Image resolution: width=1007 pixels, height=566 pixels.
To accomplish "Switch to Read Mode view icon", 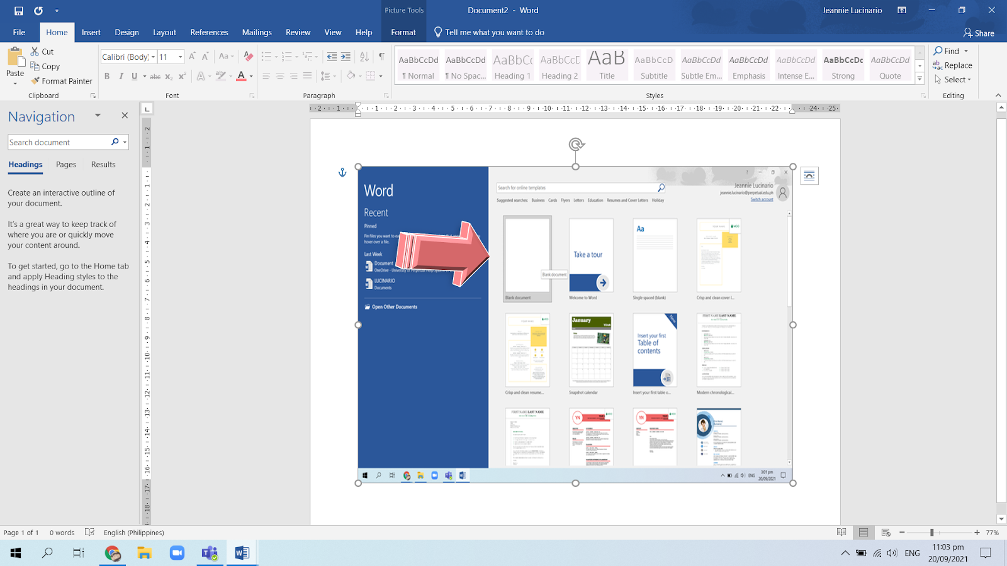I will click(x=841, y=533).
